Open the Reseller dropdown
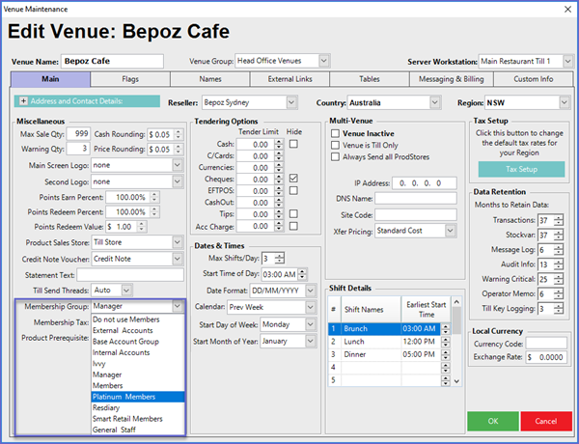 point(291,102)
